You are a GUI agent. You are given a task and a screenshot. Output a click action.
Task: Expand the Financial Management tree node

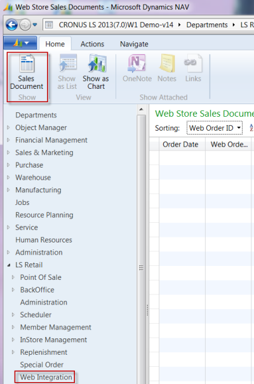(x=8, y=140)
